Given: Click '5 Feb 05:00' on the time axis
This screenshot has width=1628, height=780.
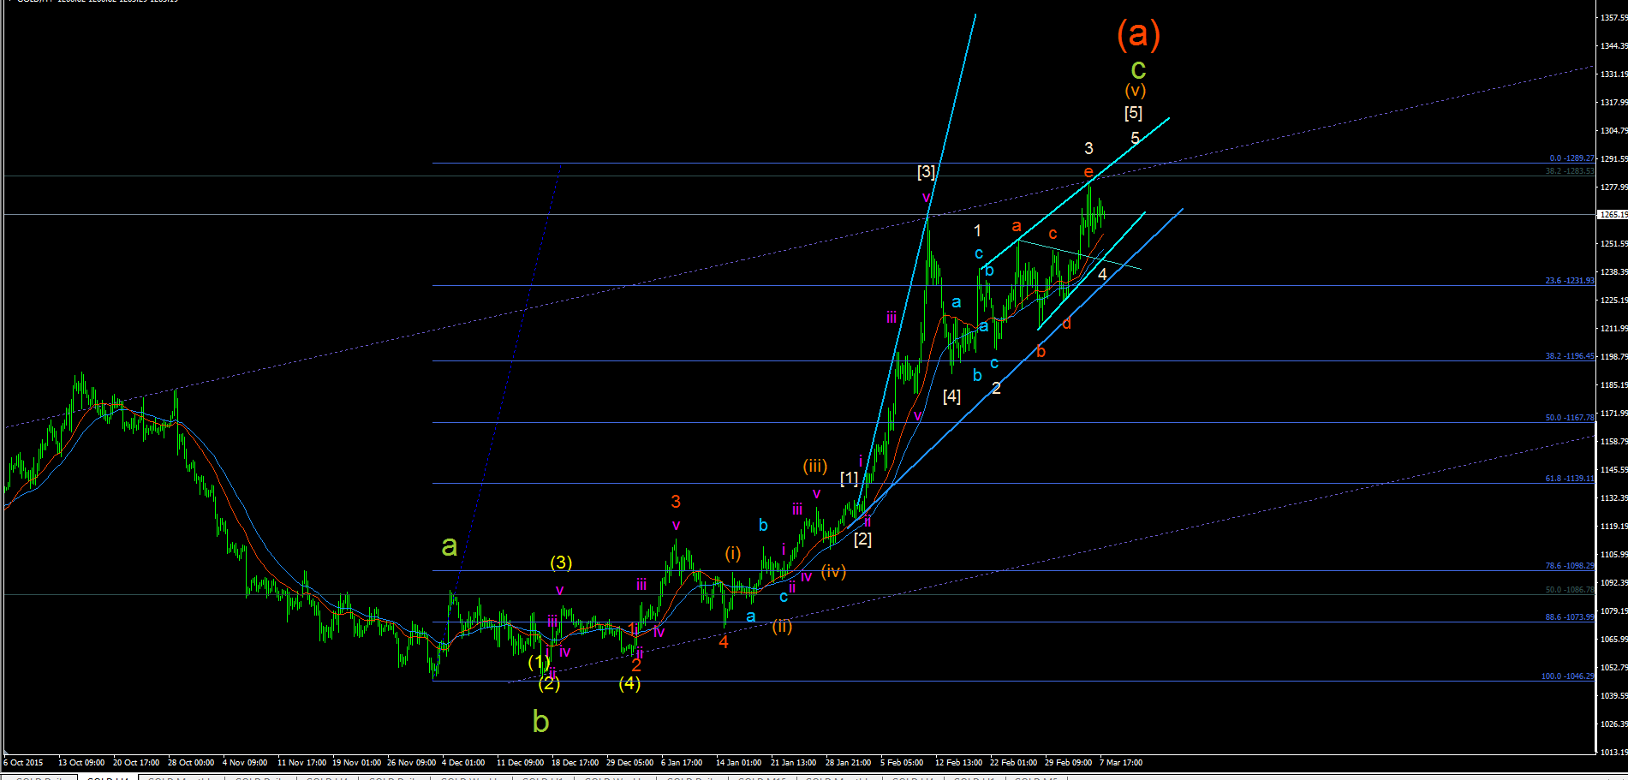Looking at the screenshot, I should coord(902,762).
